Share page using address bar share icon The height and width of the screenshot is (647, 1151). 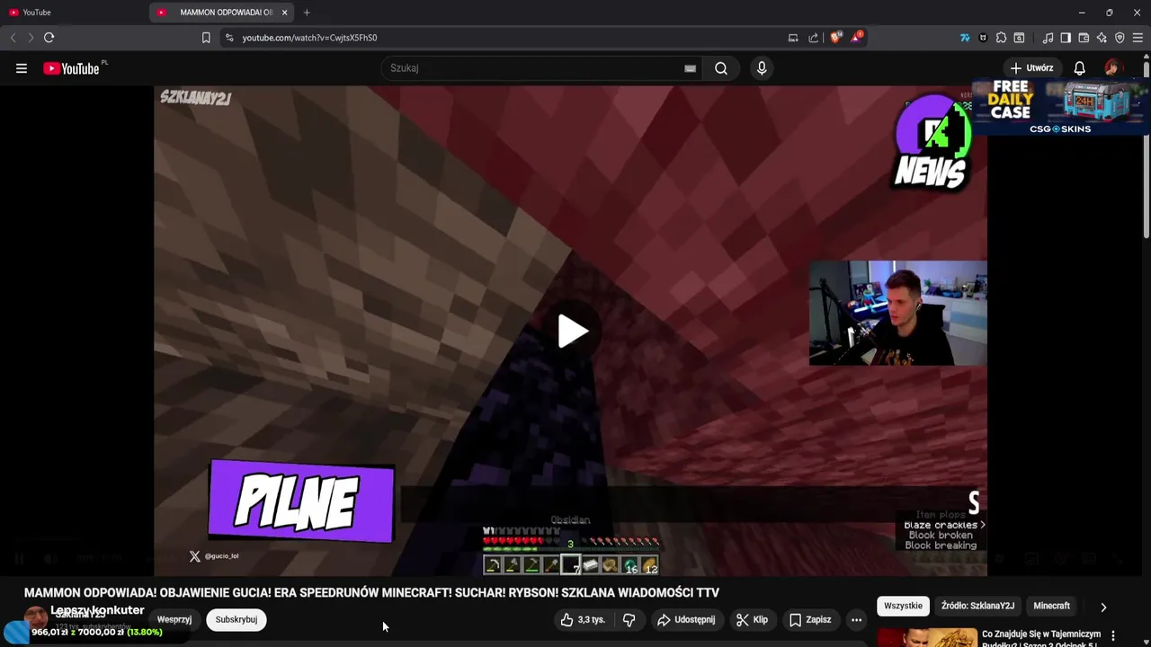pyautogui.click(x=814, y=38)
